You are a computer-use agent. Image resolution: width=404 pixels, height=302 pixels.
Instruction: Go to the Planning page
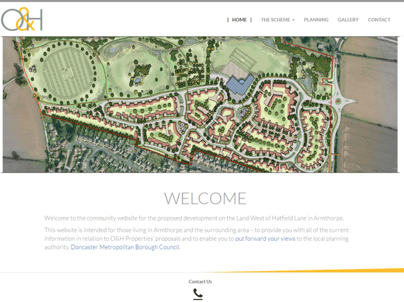(x=316, y=20)
